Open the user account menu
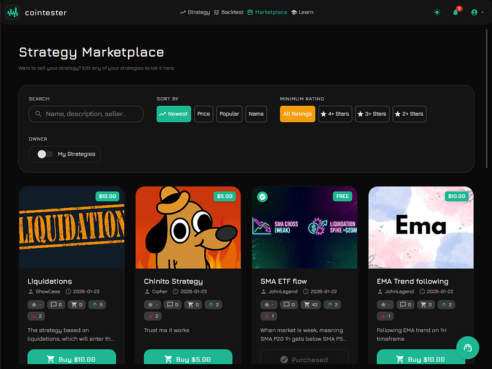 click(x=477, y=12)
